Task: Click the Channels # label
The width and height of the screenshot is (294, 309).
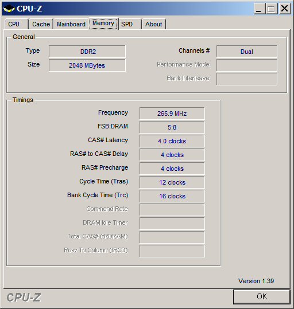Action: [194, 50]
